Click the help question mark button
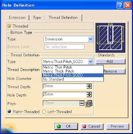The width and height of the screenshot is (133, 134). 120,5
